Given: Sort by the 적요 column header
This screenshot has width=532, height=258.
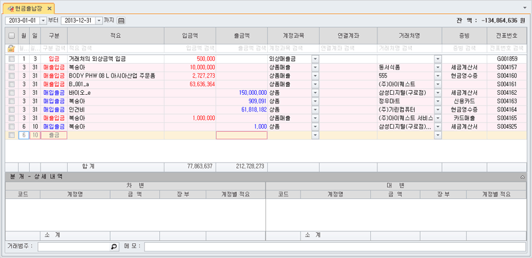Looking at the screenshot, I should click(x=115, y=36).
